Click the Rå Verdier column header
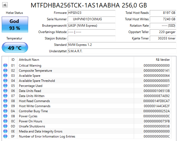 click(x=163, y=60)
